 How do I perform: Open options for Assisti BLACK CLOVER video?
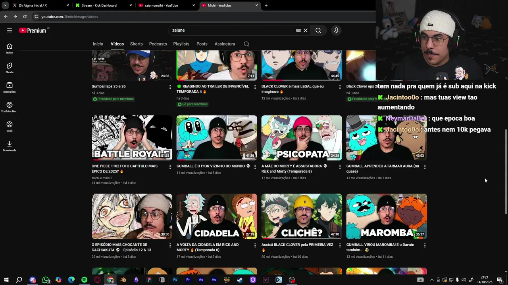click(x=340, y=245)
